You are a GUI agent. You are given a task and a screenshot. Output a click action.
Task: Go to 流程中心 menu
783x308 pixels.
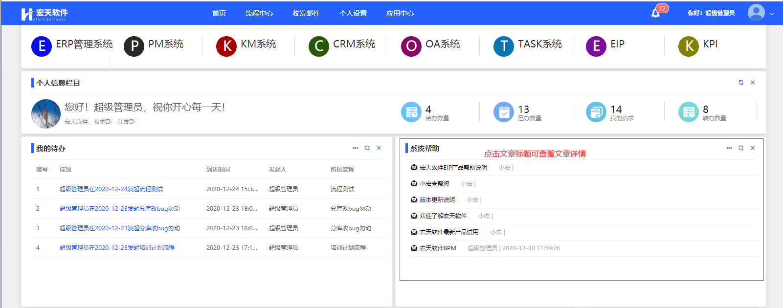[x=259, y=13]
